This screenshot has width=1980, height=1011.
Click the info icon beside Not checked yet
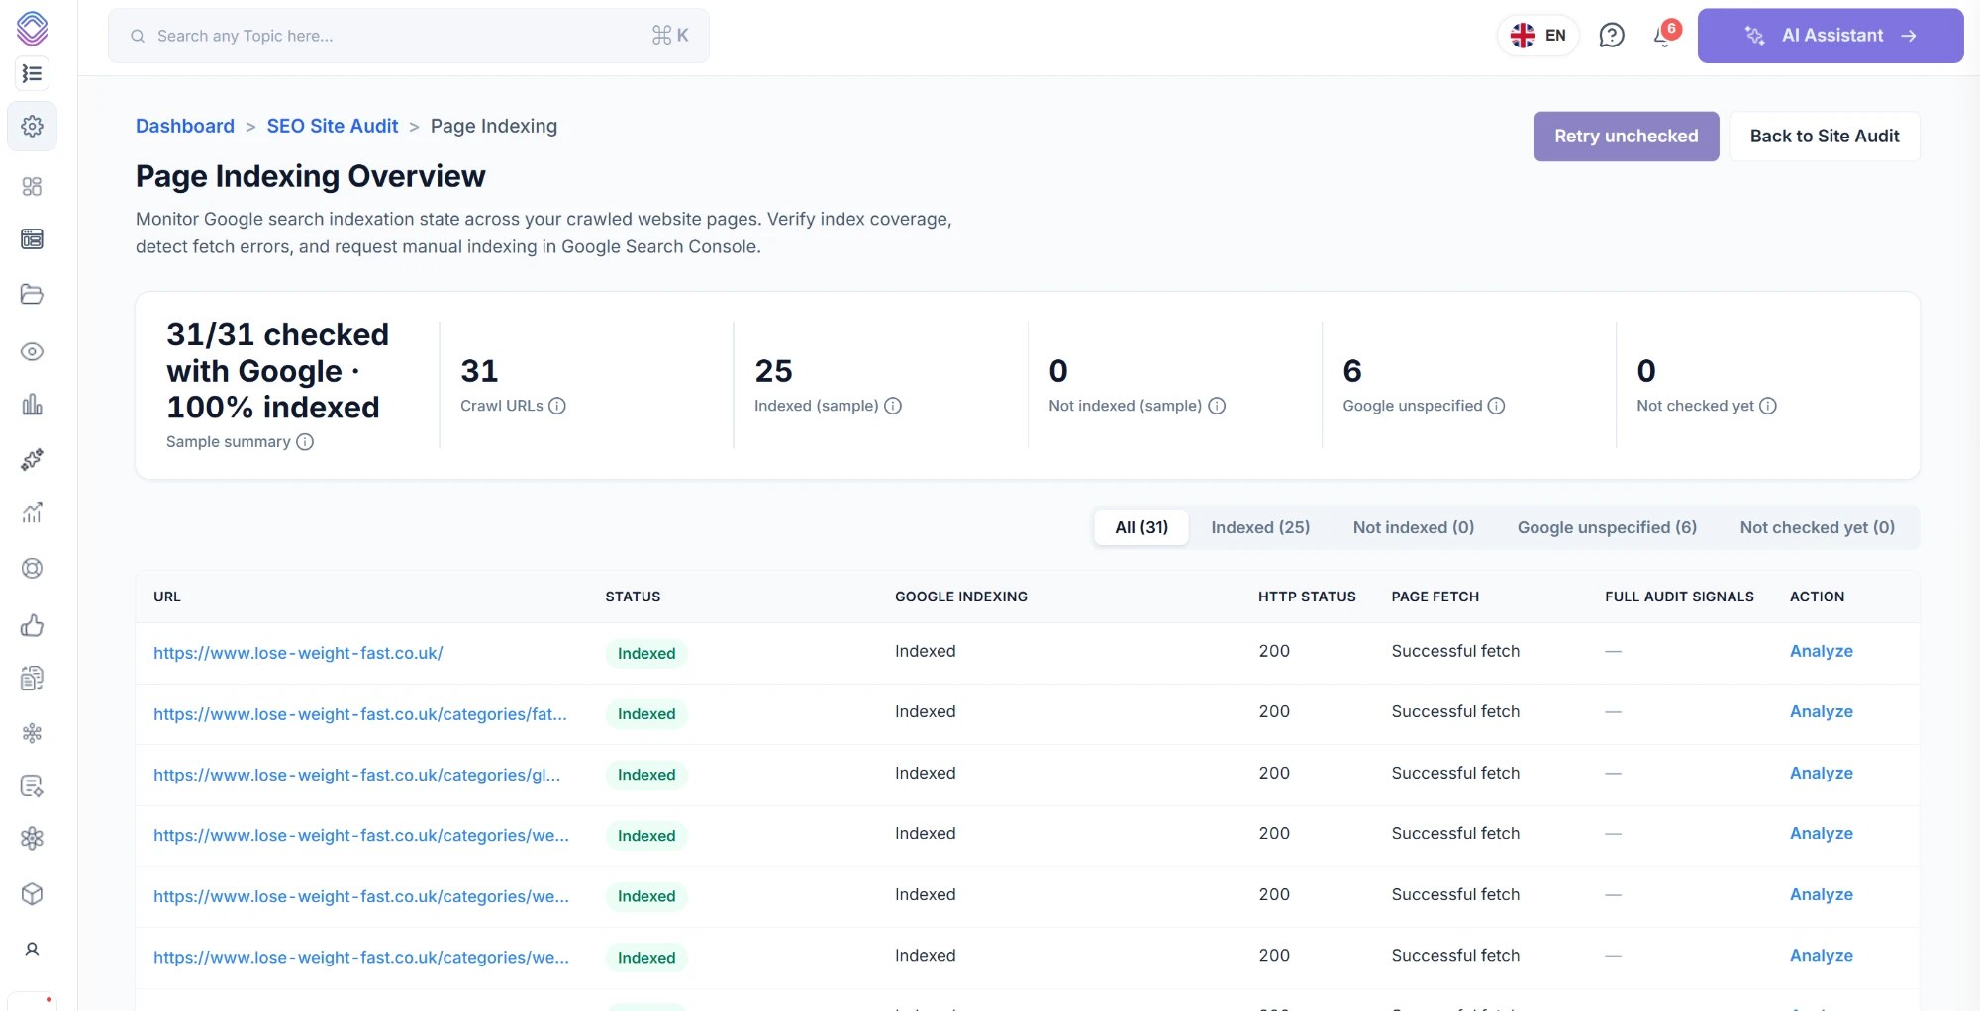click(1768, 406)
